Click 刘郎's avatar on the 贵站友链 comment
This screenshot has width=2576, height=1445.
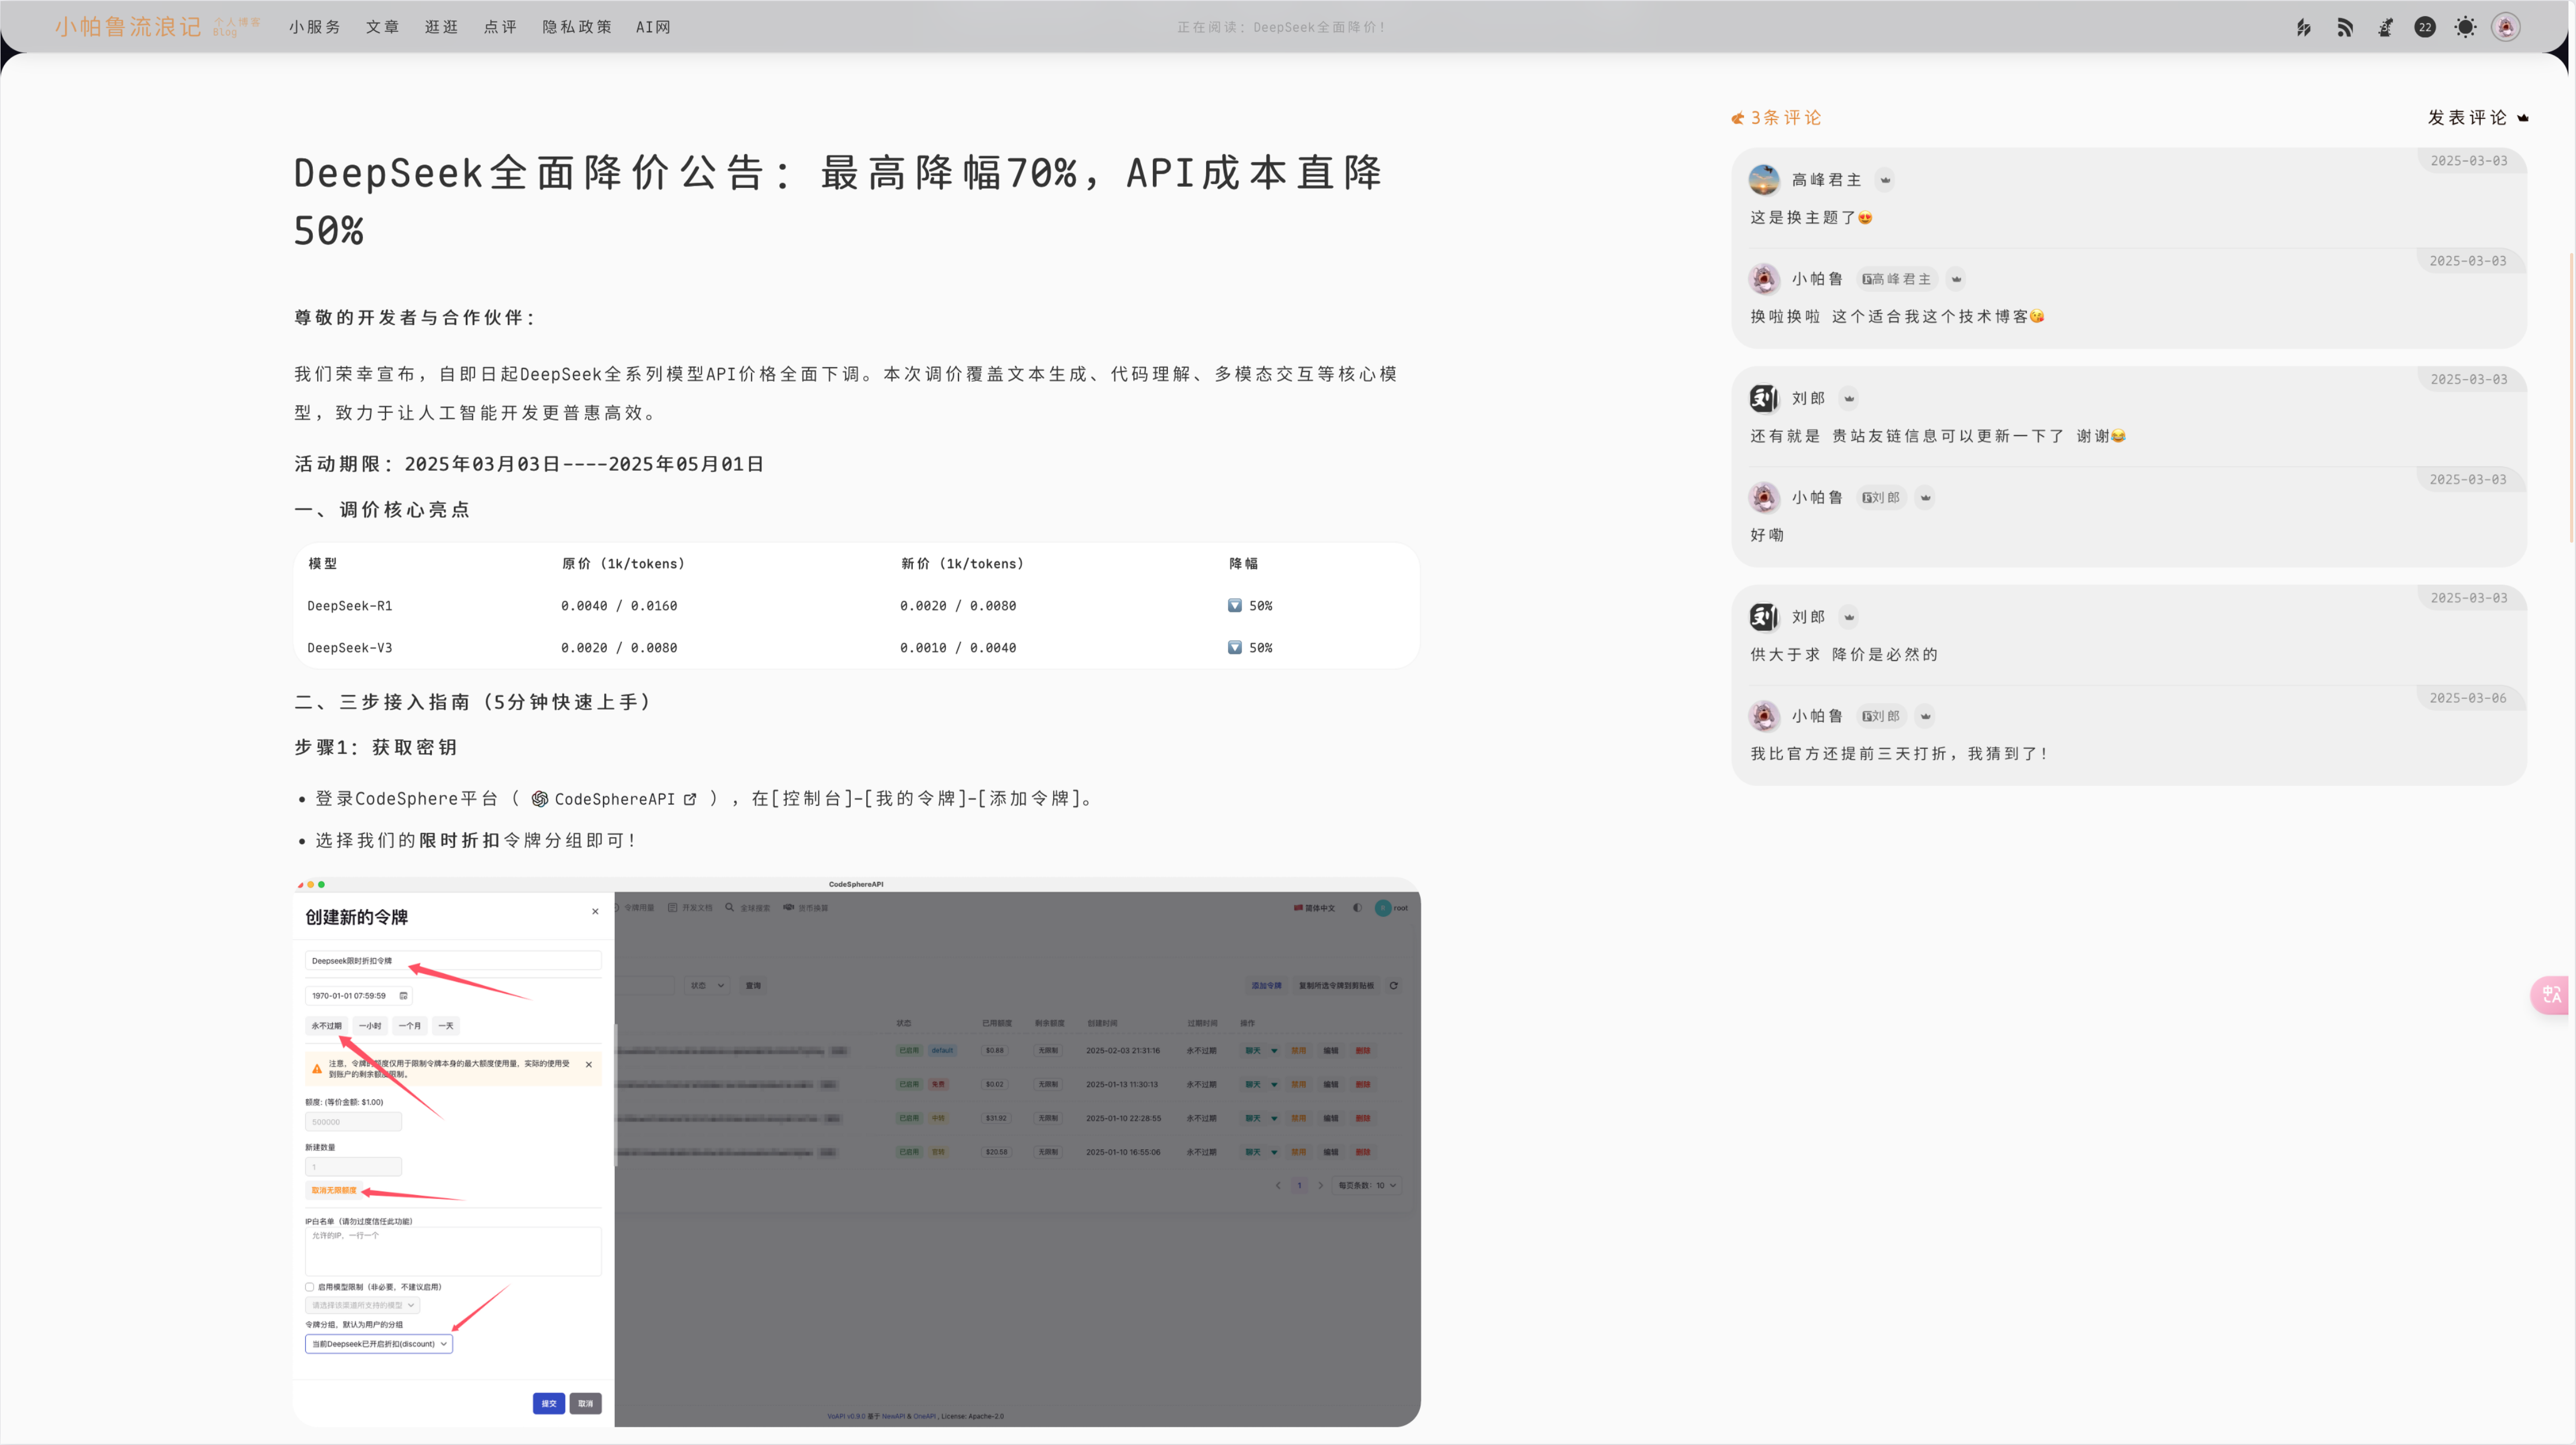pyautogui.click(x=1764, y=398)
